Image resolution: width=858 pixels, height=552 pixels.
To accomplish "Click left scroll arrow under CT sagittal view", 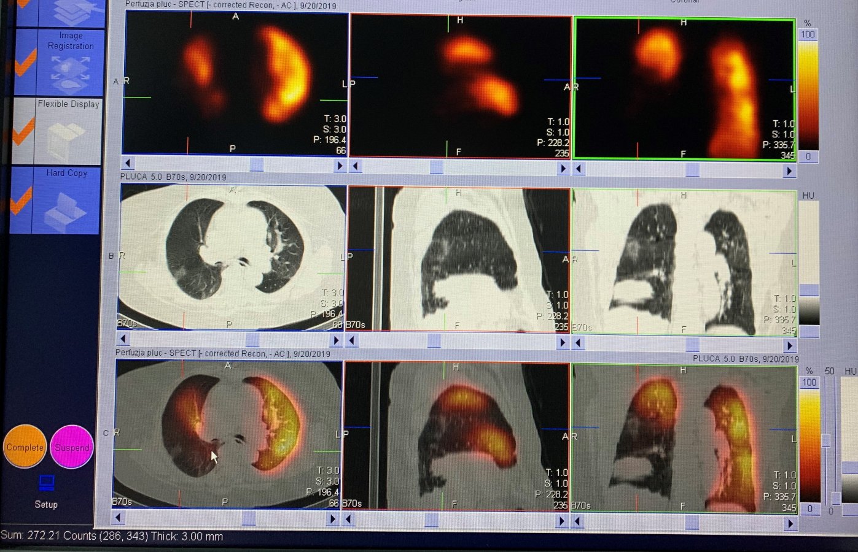I will (x=352, y=342).
